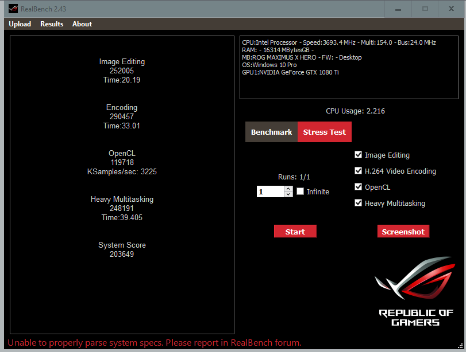The height and width of the screenshot is (352, 466).
Task: Select the Image Editing score 252005
Action: tap(122, 71)
